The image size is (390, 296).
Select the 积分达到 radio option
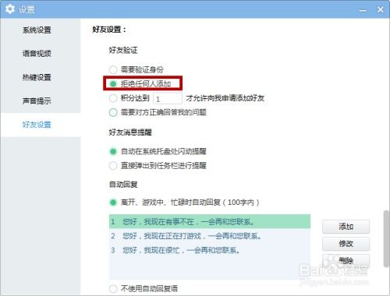[x=113, y=98]
